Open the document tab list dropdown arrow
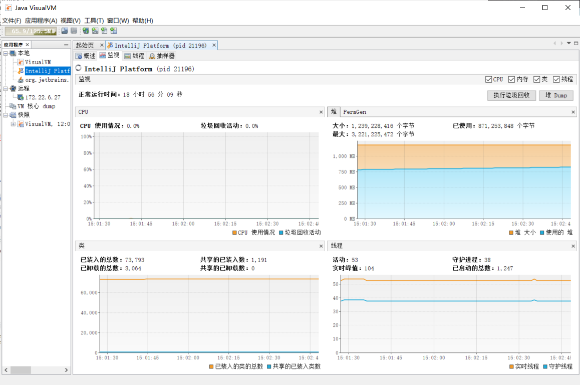This screenshot has width=580, height=385. point(569,43)
